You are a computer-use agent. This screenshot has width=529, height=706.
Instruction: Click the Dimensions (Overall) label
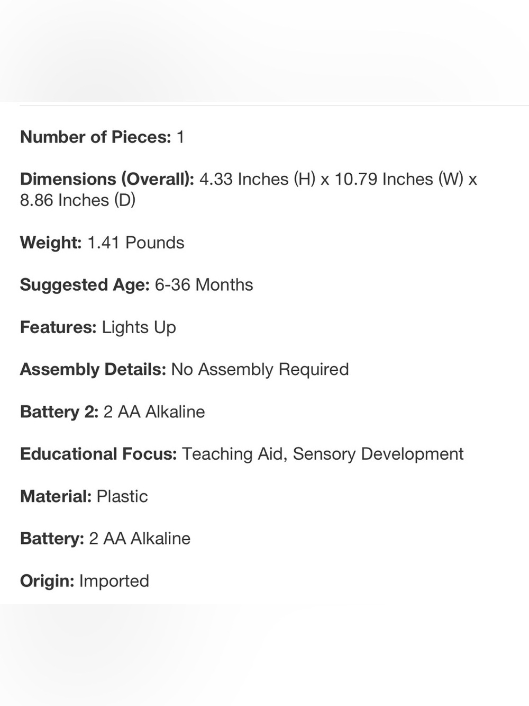[x=107, y=179]
